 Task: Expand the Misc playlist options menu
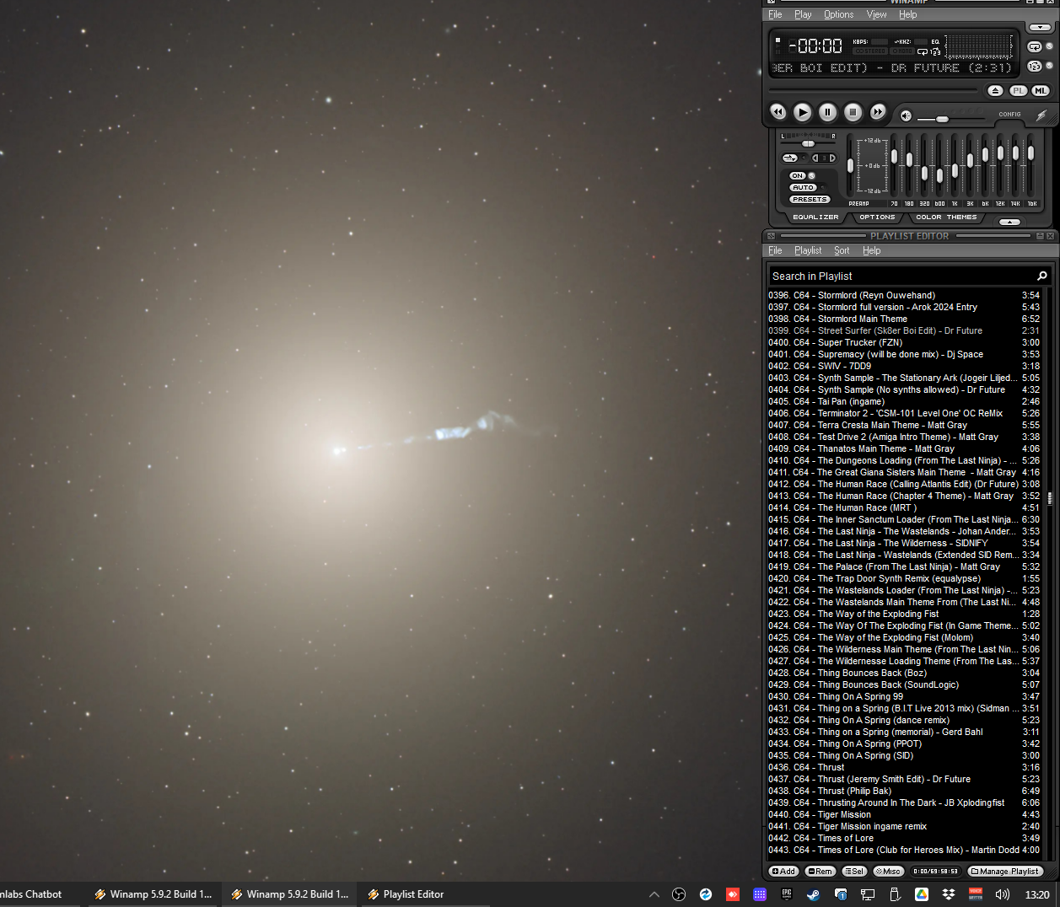(x=888, y=872)
